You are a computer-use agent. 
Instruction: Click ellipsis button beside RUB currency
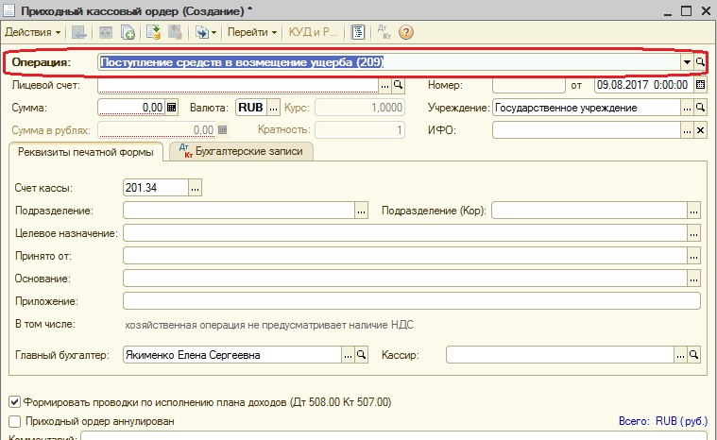coord(273,108)
